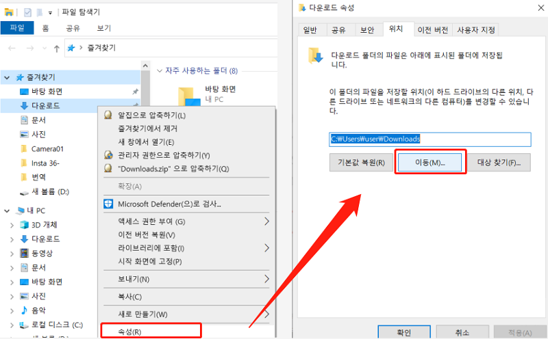Open the quick access toolbar dropdown arrow

pos(50,12)
